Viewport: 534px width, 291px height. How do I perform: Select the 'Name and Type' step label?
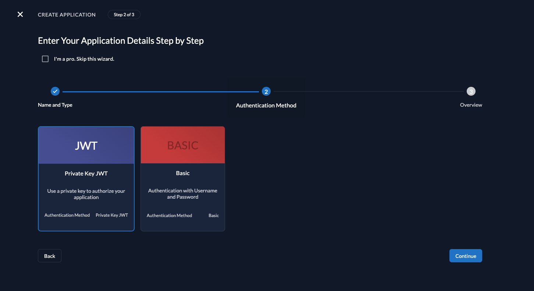[x=55, y=105]
